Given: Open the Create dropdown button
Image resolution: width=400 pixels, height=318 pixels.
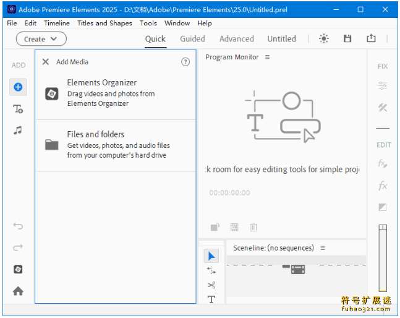Looking at the screenshot, I should [x=41, y=39].
